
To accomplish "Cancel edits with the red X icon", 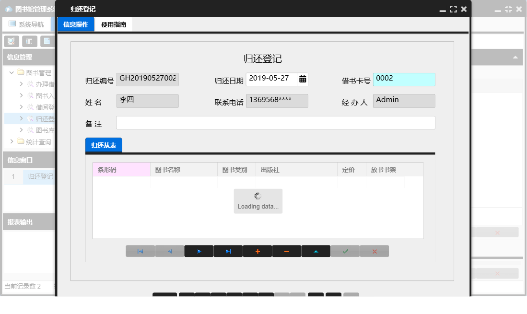I will 374,251.
